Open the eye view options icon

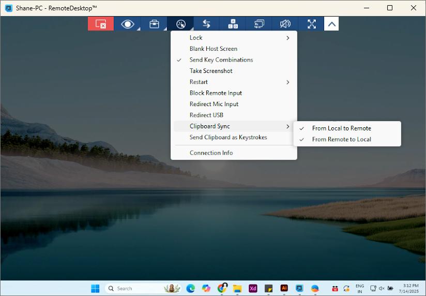pyautogui.click(x=127, y=24)
